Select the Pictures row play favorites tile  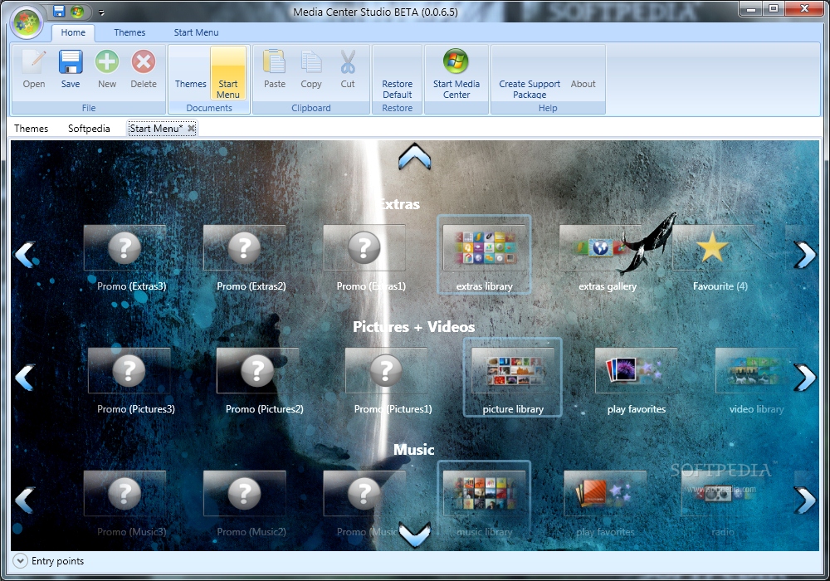pyautogui.click(x=637, y=381)
